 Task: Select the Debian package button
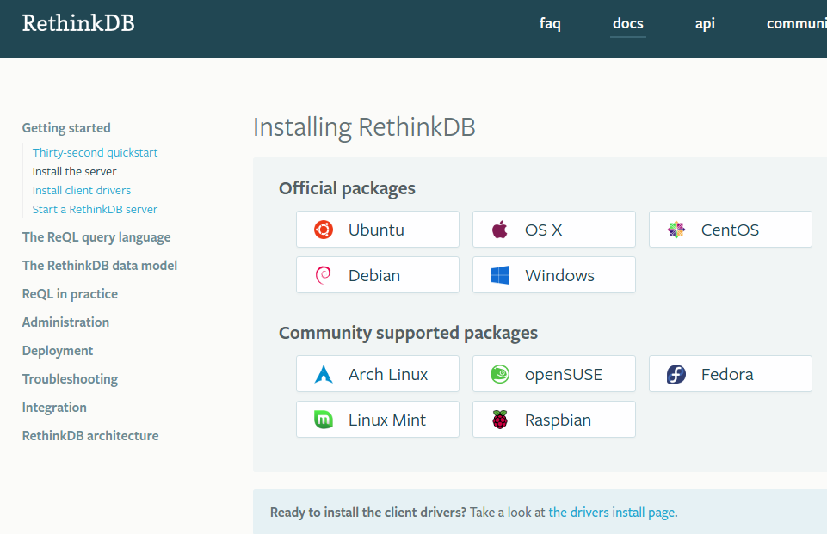pos(378,274)
